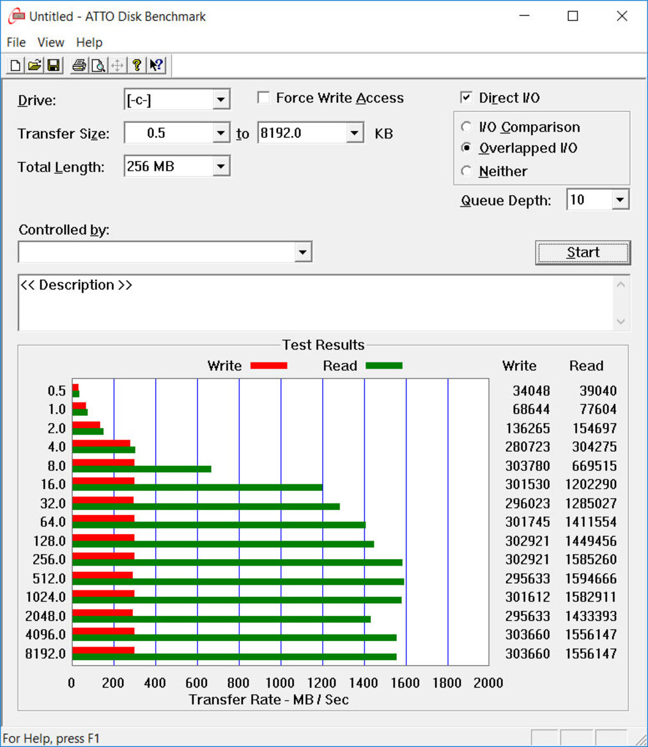
Task: Click the ATTO app icon in title bar
Action: point(17,16)
